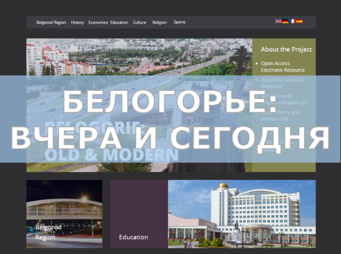Navigate to the Culture section
Viewport: 341px width, 254px height.
pyautogui.click(x=140, y=22)
